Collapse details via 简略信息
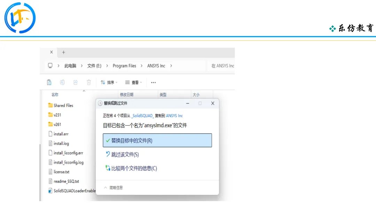Viewport: 376px width, 211px height. pos(113,188)
